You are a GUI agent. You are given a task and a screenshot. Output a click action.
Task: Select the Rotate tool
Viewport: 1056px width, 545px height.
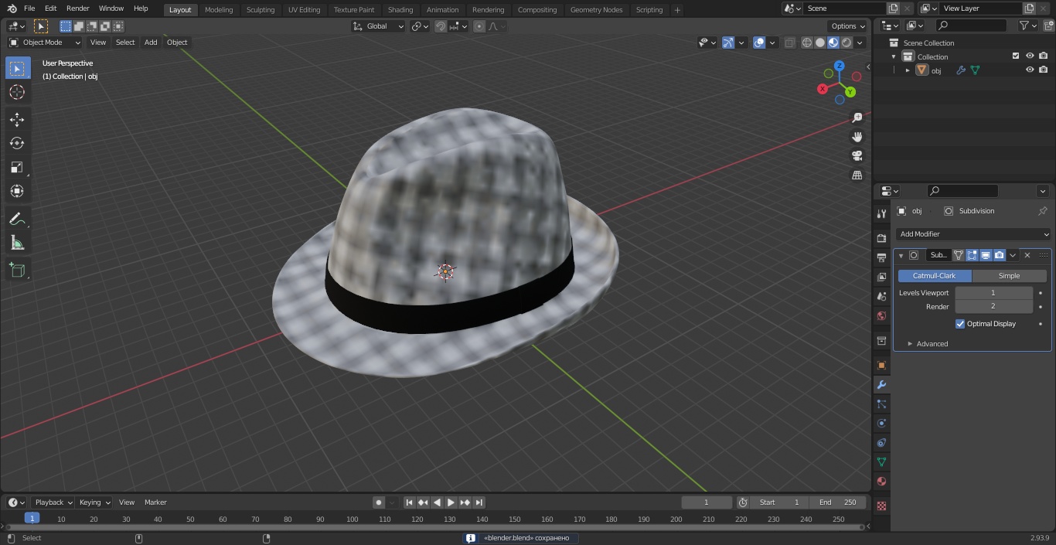pos(17,143)
